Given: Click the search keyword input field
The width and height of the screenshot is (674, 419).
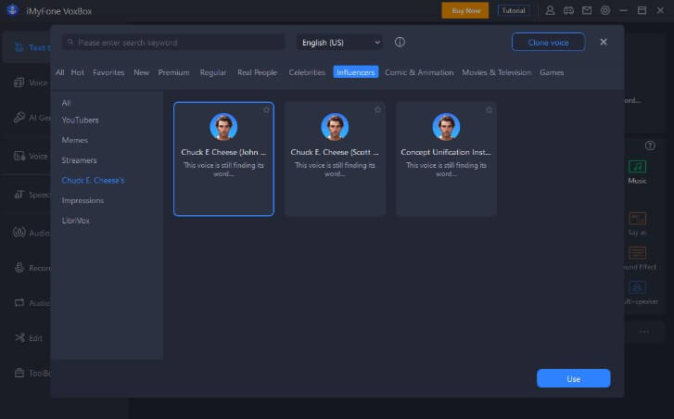Looking at the screenshot, I should (173, 43).
